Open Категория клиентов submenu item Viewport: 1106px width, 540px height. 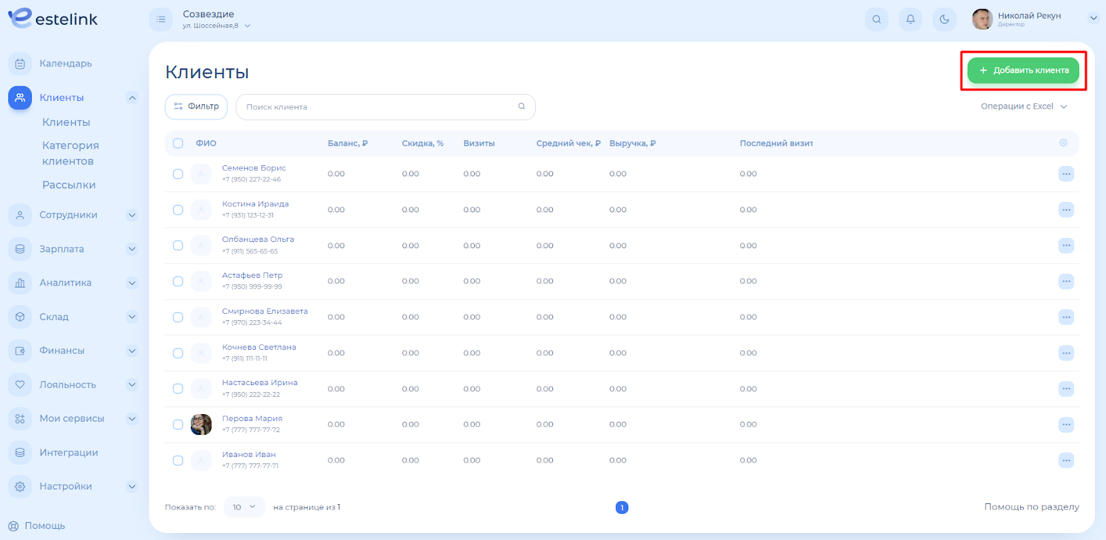pyautogui.click(x=71, y=153)
